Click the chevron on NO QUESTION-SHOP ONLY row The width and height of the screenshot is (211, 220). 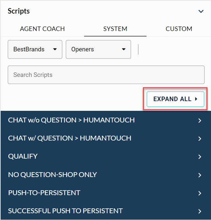(200, 175)
